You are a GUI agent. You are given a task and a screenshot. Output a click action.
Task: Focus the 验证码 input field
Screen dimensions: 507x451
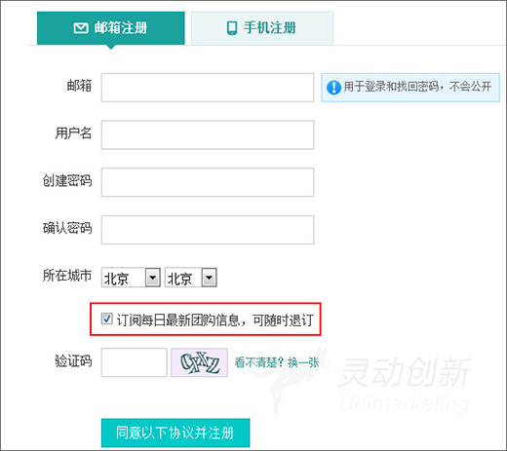(x=135, y=362)
